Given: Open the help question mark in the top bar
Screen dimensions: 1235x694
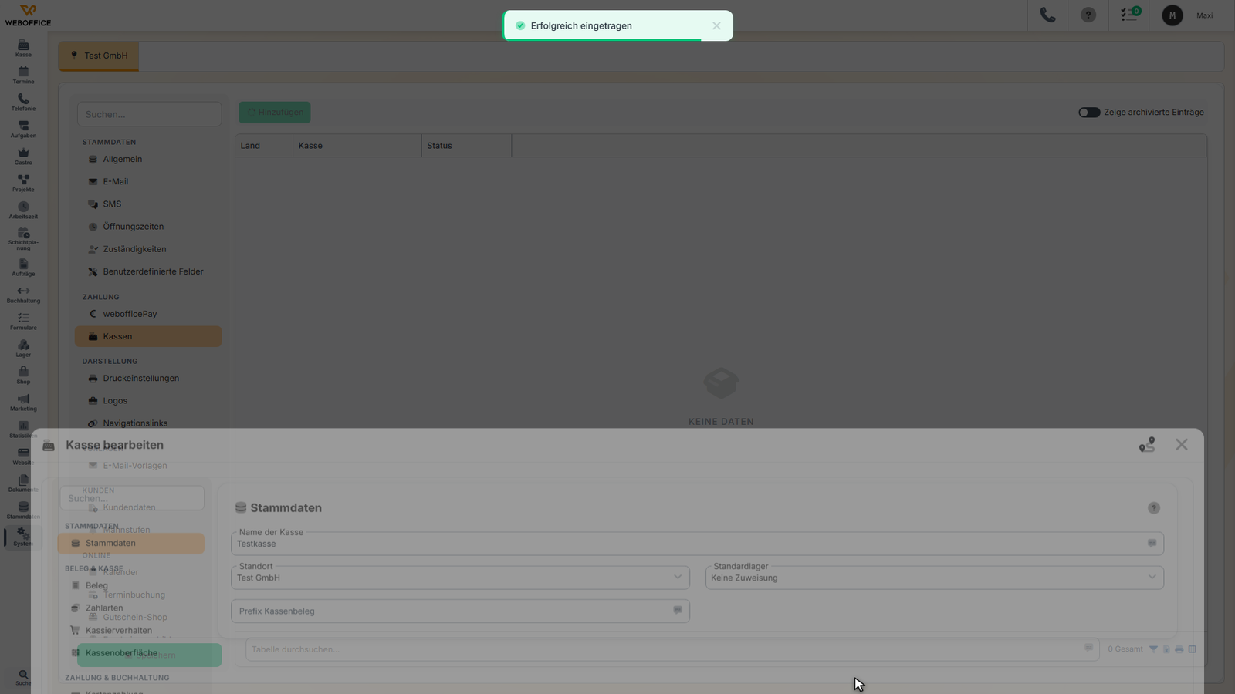Looking at the screenshot, I should (1088, 15).
